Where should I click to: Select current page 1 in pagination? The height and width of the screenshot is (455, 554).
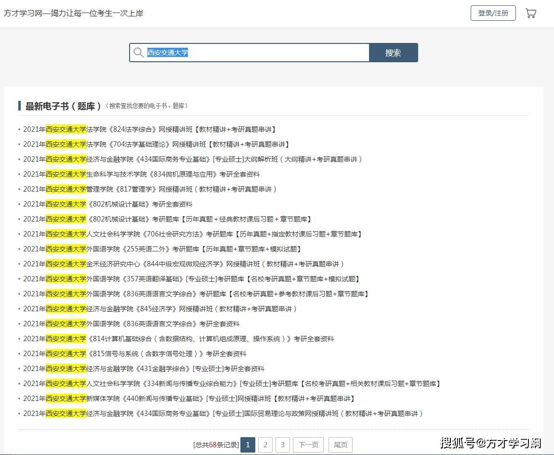tap(248, 444)
